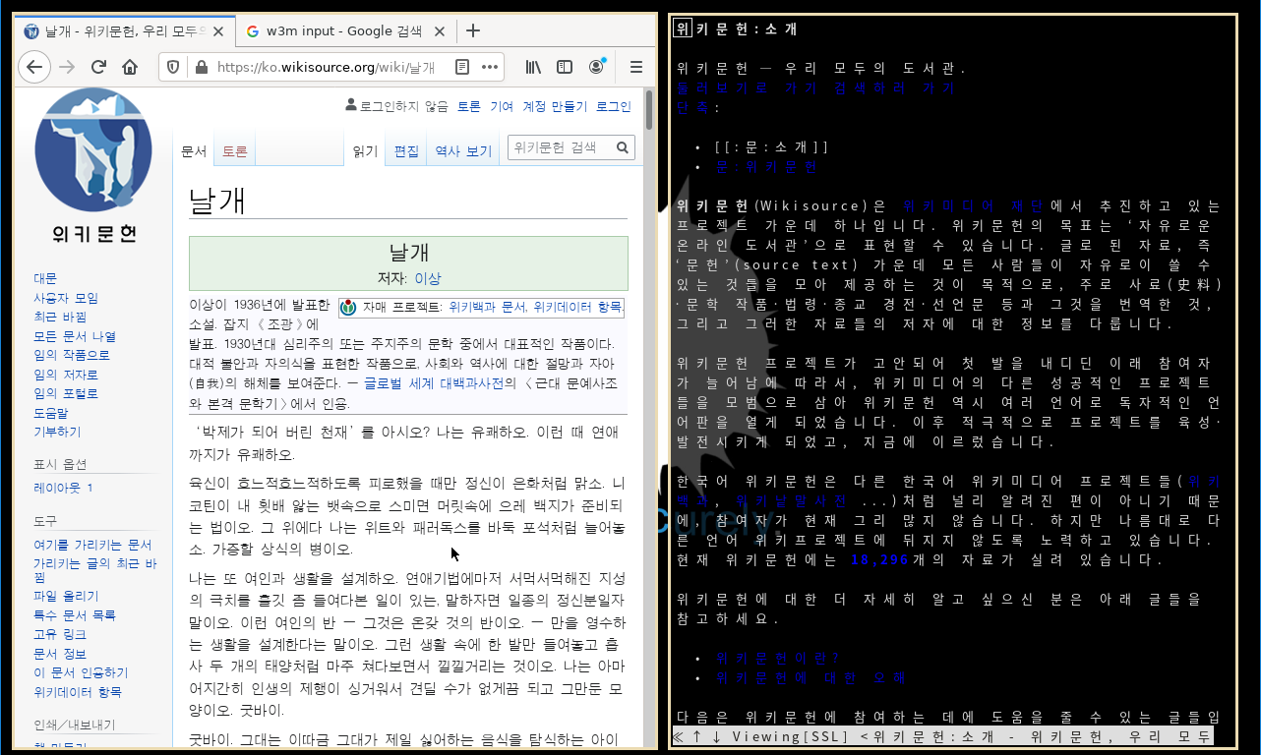Select the 읽기 view tab

[365, 151]
